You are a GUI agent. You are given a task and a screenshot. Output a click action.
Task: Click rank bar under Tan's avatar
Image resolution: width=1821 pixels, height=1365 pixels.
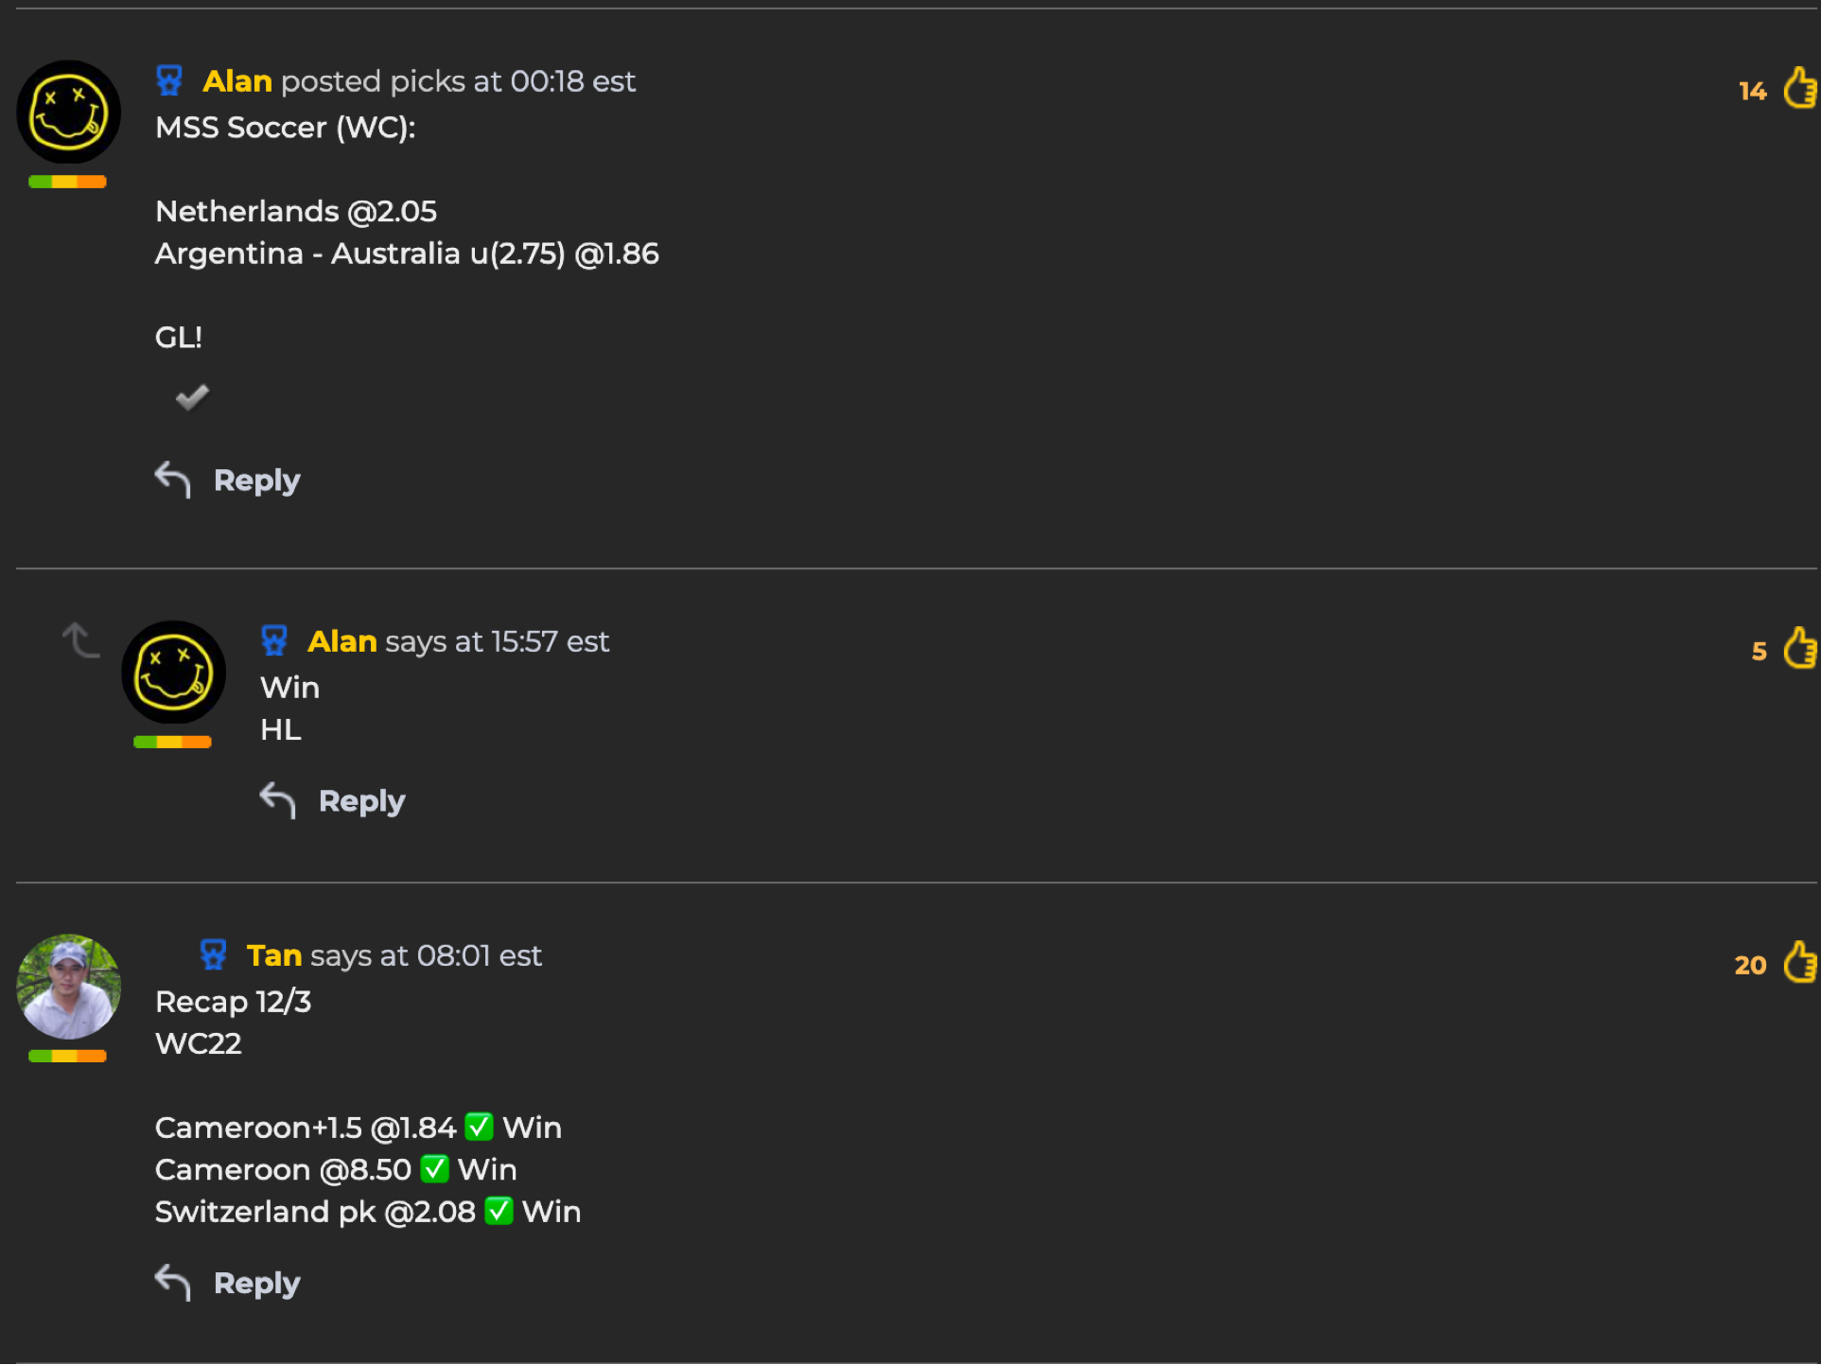67,1057
